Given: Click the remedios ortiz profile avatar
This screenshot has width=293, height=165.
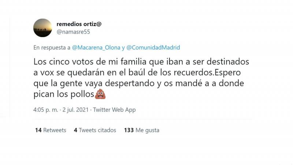Looking at the screenshot, I should [42, 28].
